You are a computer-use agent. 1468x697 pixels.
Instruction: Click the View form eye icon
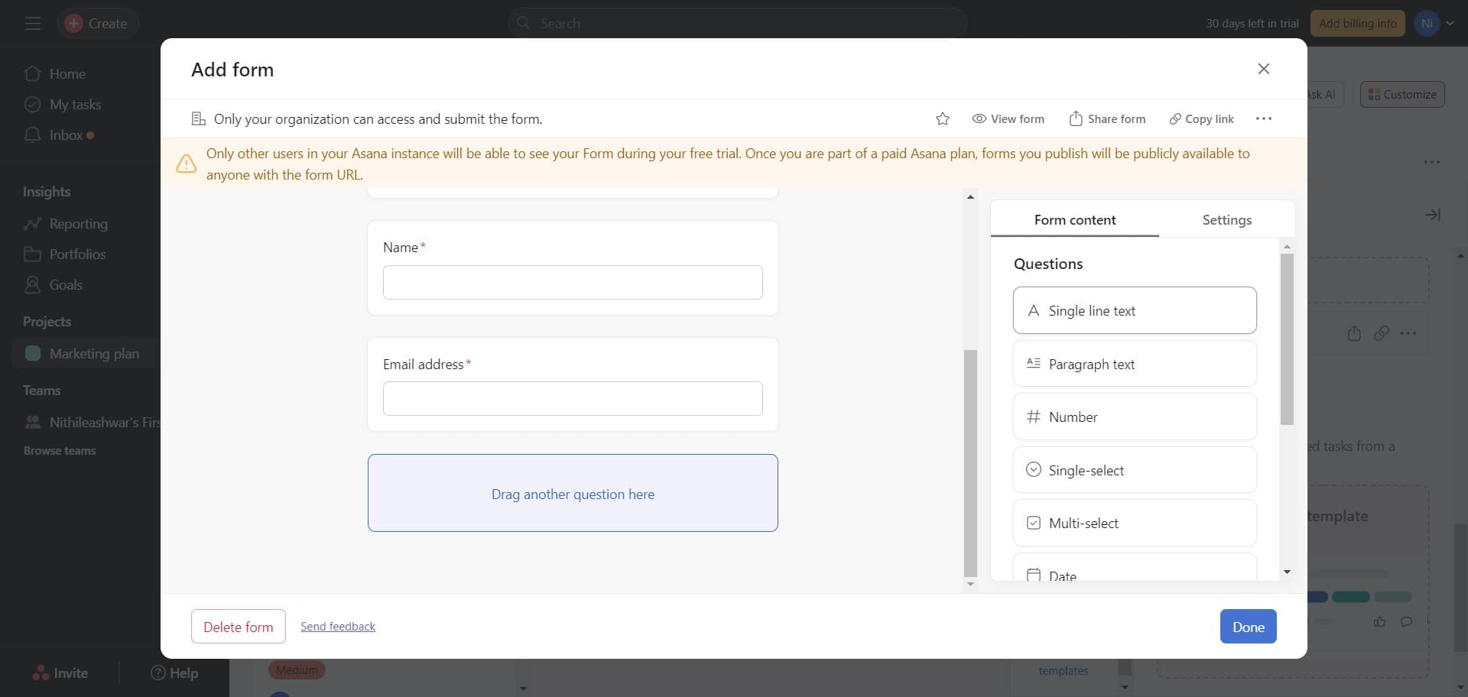tap(979, 119)
